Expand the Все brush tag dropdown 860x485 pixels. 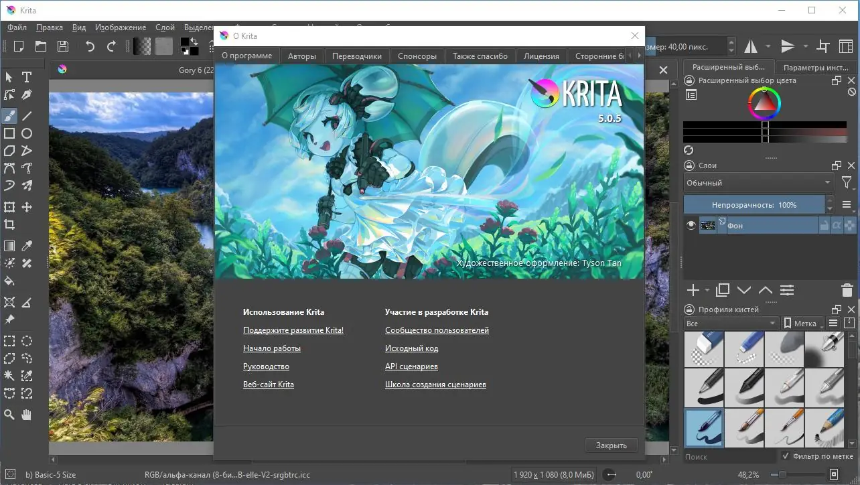730,323
